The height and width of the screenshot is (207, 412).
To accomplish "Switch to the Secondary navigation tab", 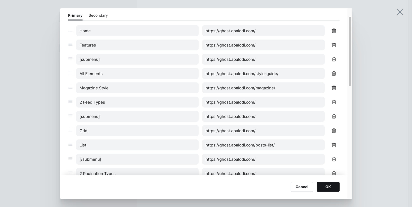I will pyautogui.click(x=98, y=15).
